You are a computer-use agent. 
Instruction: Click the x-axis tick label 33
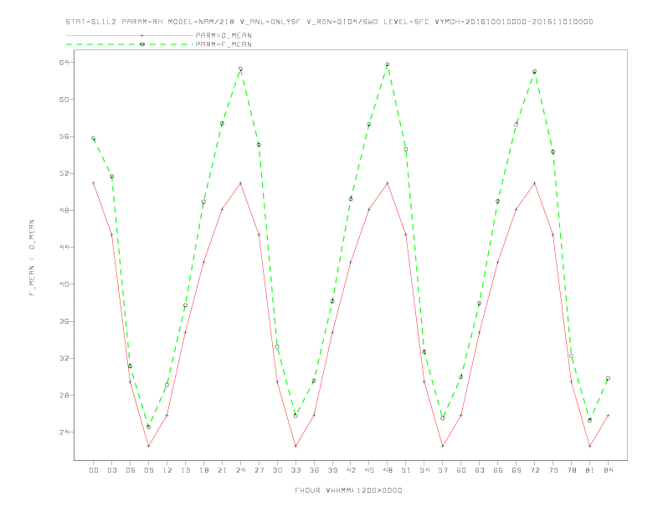coord(296,470)
